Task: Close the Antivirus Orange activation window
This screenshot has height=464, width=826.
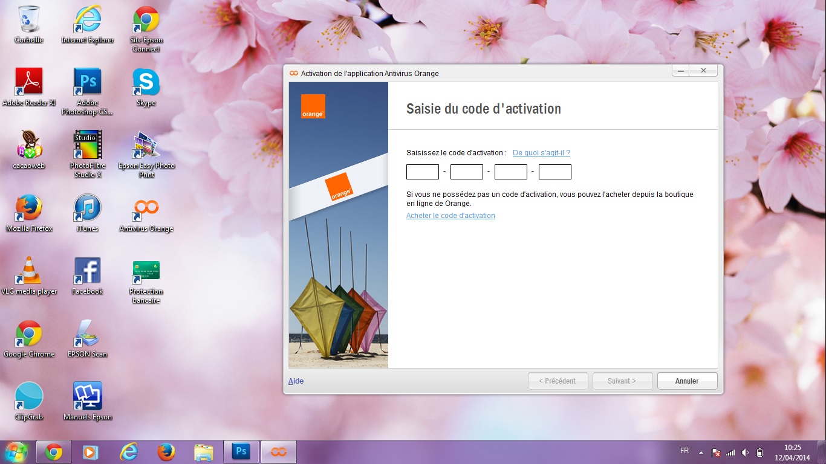Action: pos(704,71)
